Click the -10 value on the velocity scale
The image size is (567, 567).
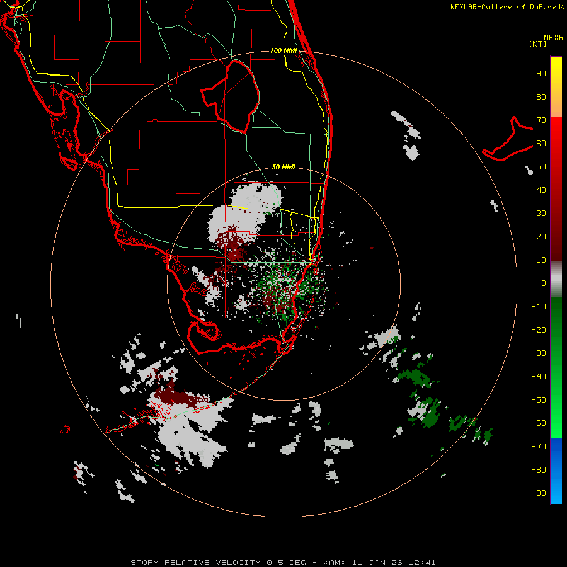point(539,307)
